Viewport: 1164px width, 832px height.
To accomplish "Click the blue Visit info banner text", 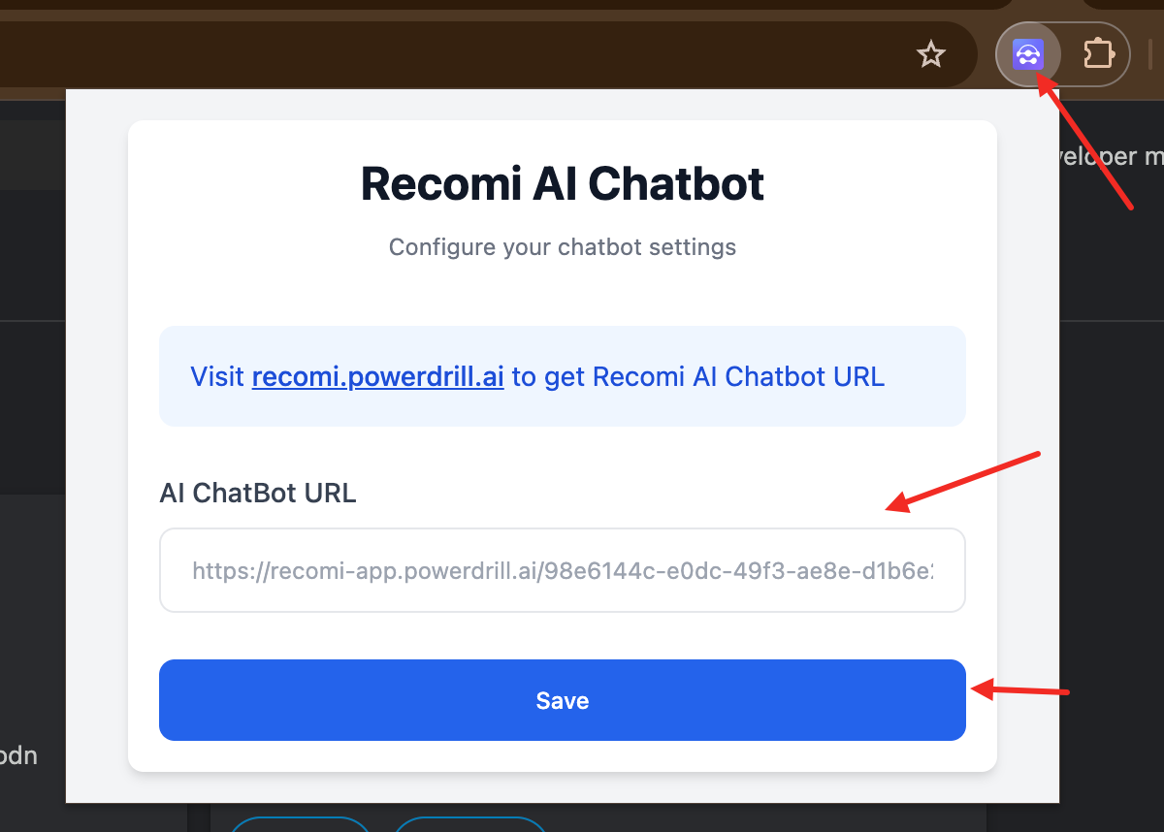I will (x=537, y=376).
